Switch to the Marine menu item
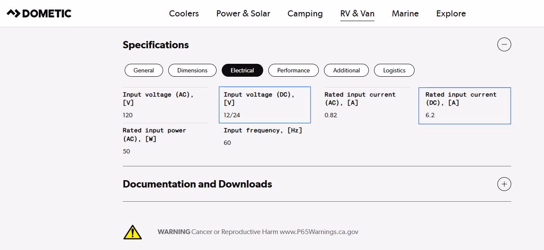This screenshot has height=250, width=544. coord(405,13)
